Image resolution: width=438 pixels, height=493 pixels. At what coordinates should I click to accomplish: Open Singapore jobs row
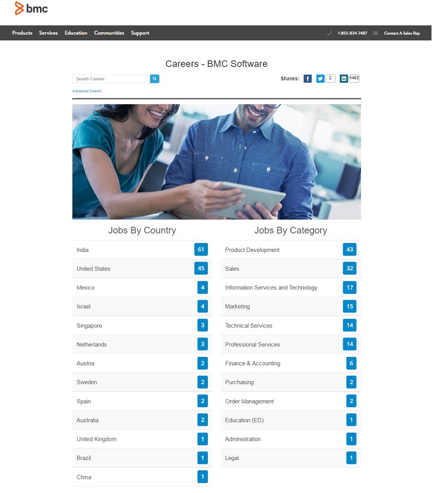(142, 325)
